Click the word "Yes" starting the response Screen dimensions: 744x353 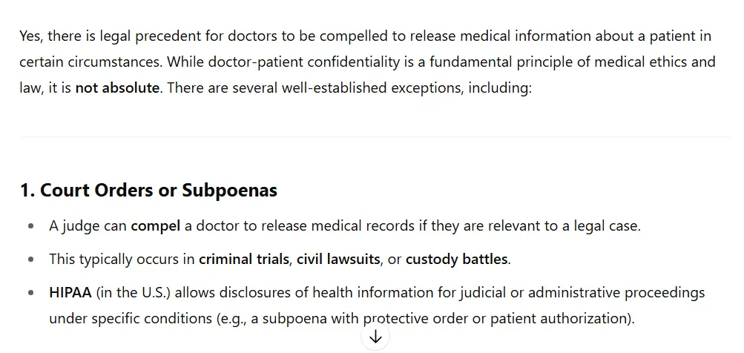coord(30,36)
